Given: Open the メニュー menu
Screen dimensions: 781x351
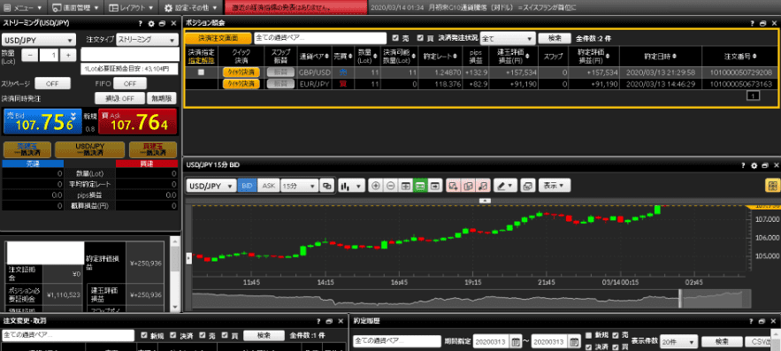Looking at the screenshot, I should pyautogui.click(x=23, y=7).
